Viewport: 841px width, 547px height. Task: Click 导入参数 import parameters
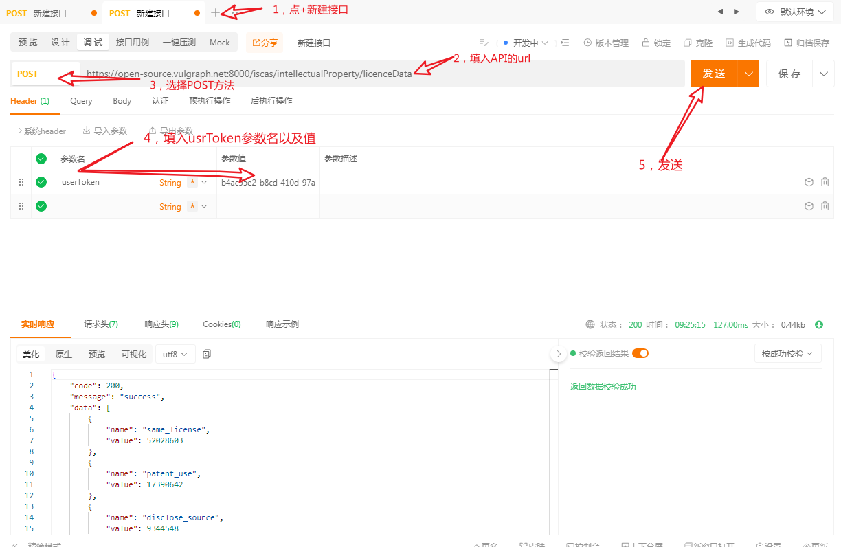click(105, 131)
